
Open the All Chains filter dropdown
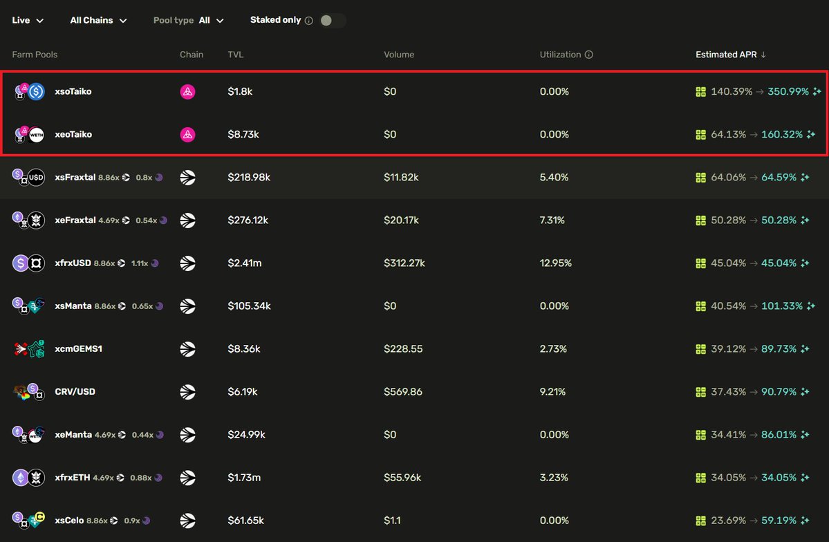click(98, 20)
